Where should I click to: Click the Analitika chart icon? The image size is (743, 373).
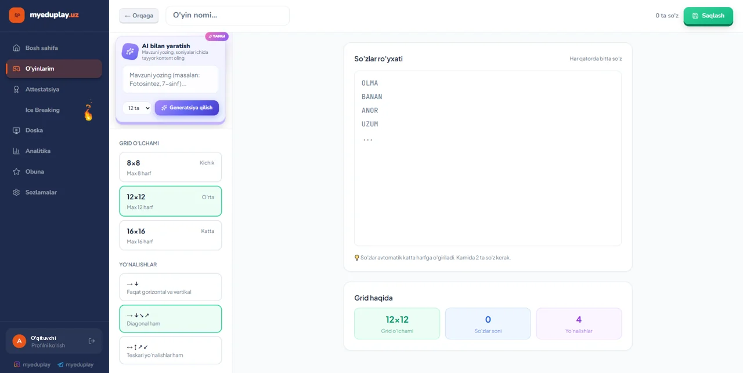point(16,151)
